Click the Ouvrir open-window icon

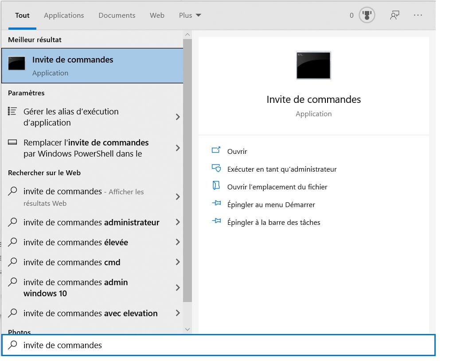[x=216, y=150]
